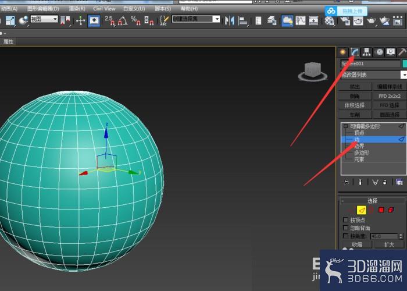This screenshot has height=291, width=407.
Task: Open the 自定义(U) menu
Action: [x=134, y=9]
